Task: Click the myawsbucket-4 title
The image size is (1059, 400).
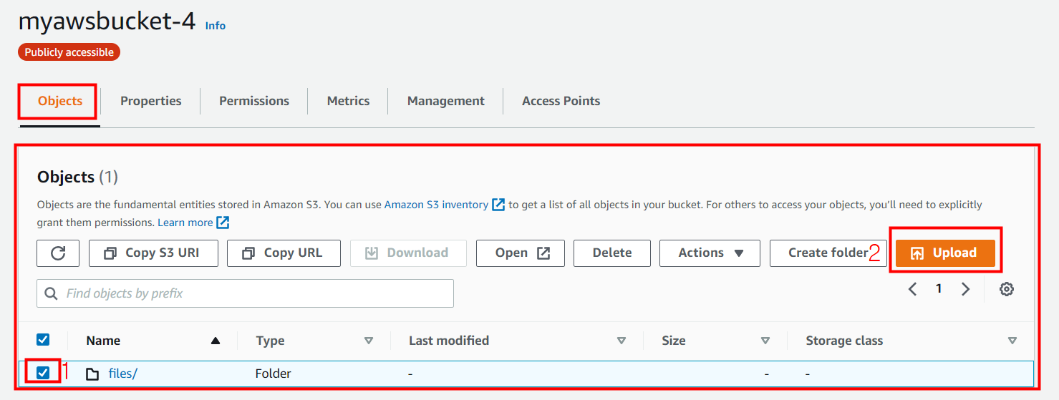Action: pos(107,21)
